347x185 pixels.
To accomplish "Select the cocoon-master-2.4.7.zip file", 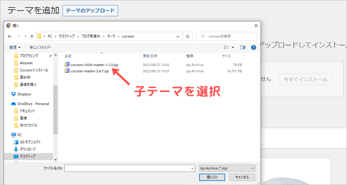I will click(90, 70).
